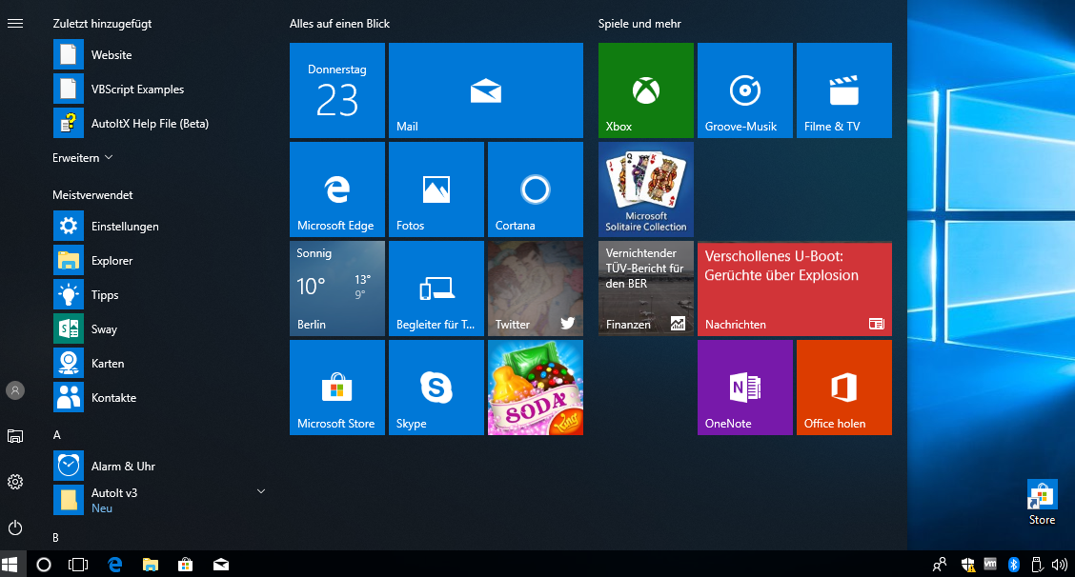Expand the recently added list via Erweitern
Image resolution: width=1075 pixels, height=577 pixels.
83,157
